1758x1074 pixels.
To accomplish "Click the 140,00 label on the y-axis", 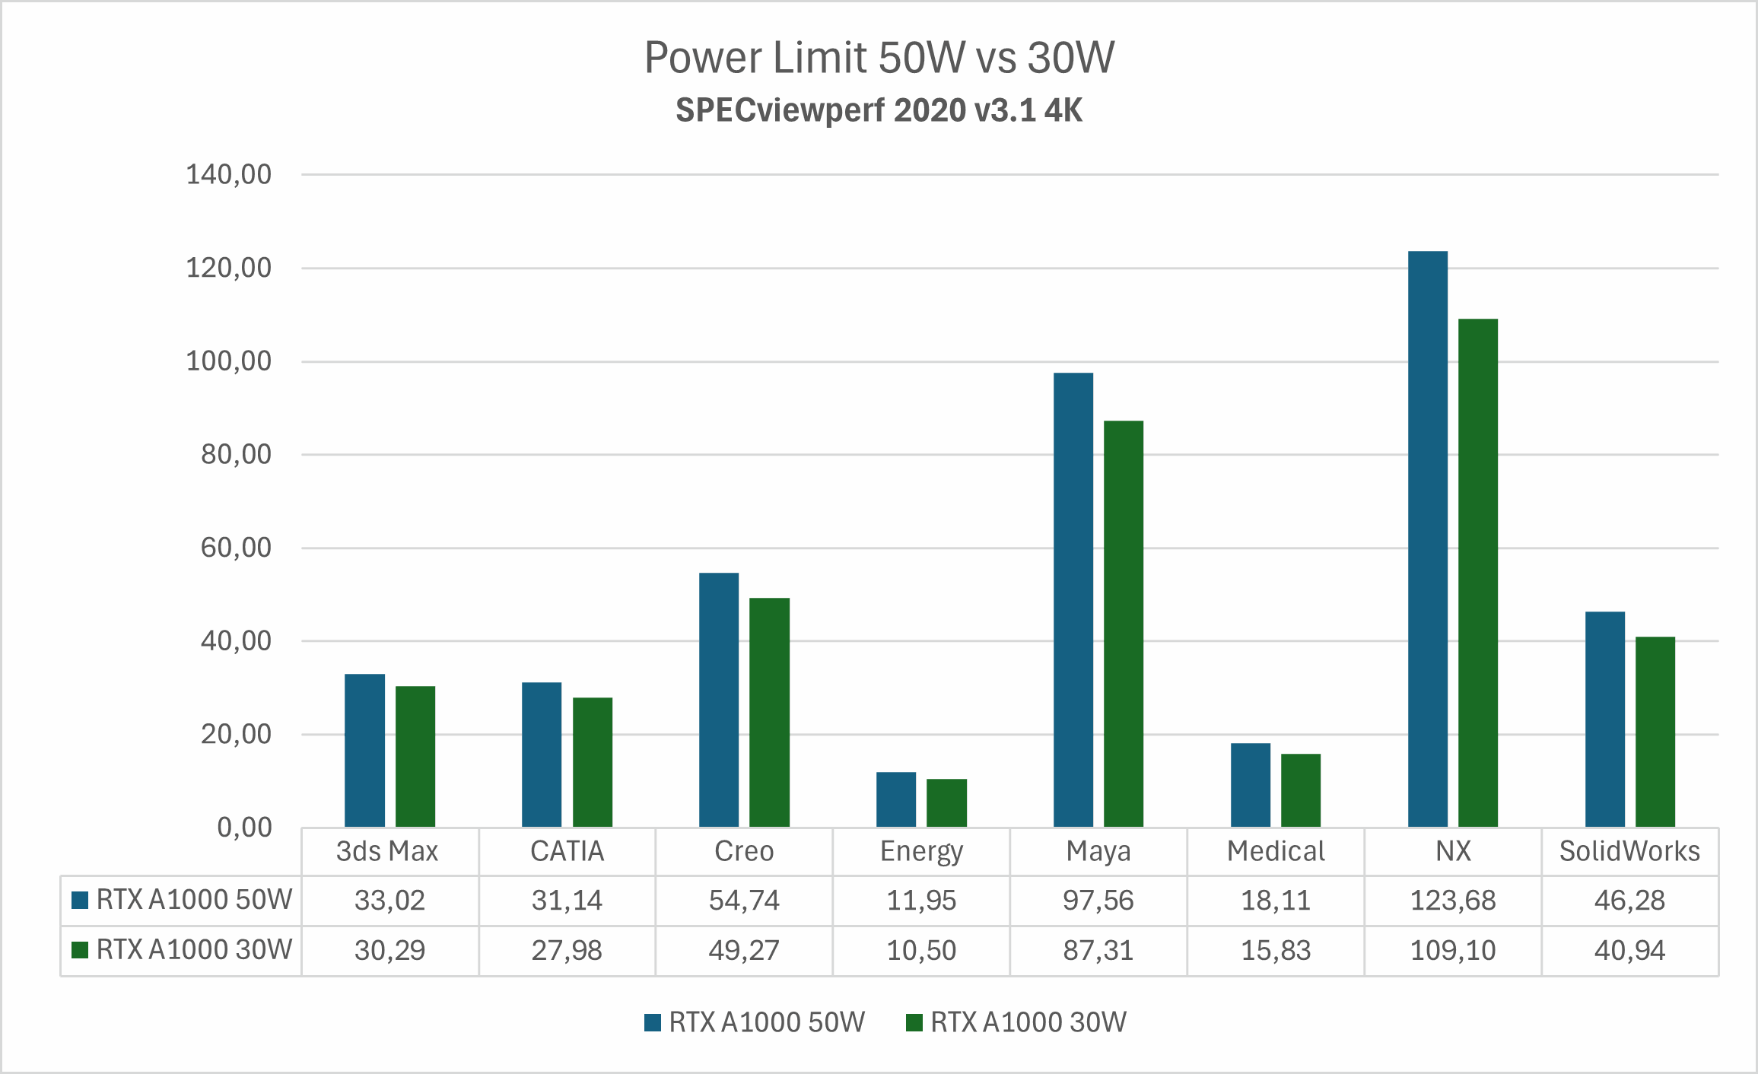I will [x=228, y=173].
